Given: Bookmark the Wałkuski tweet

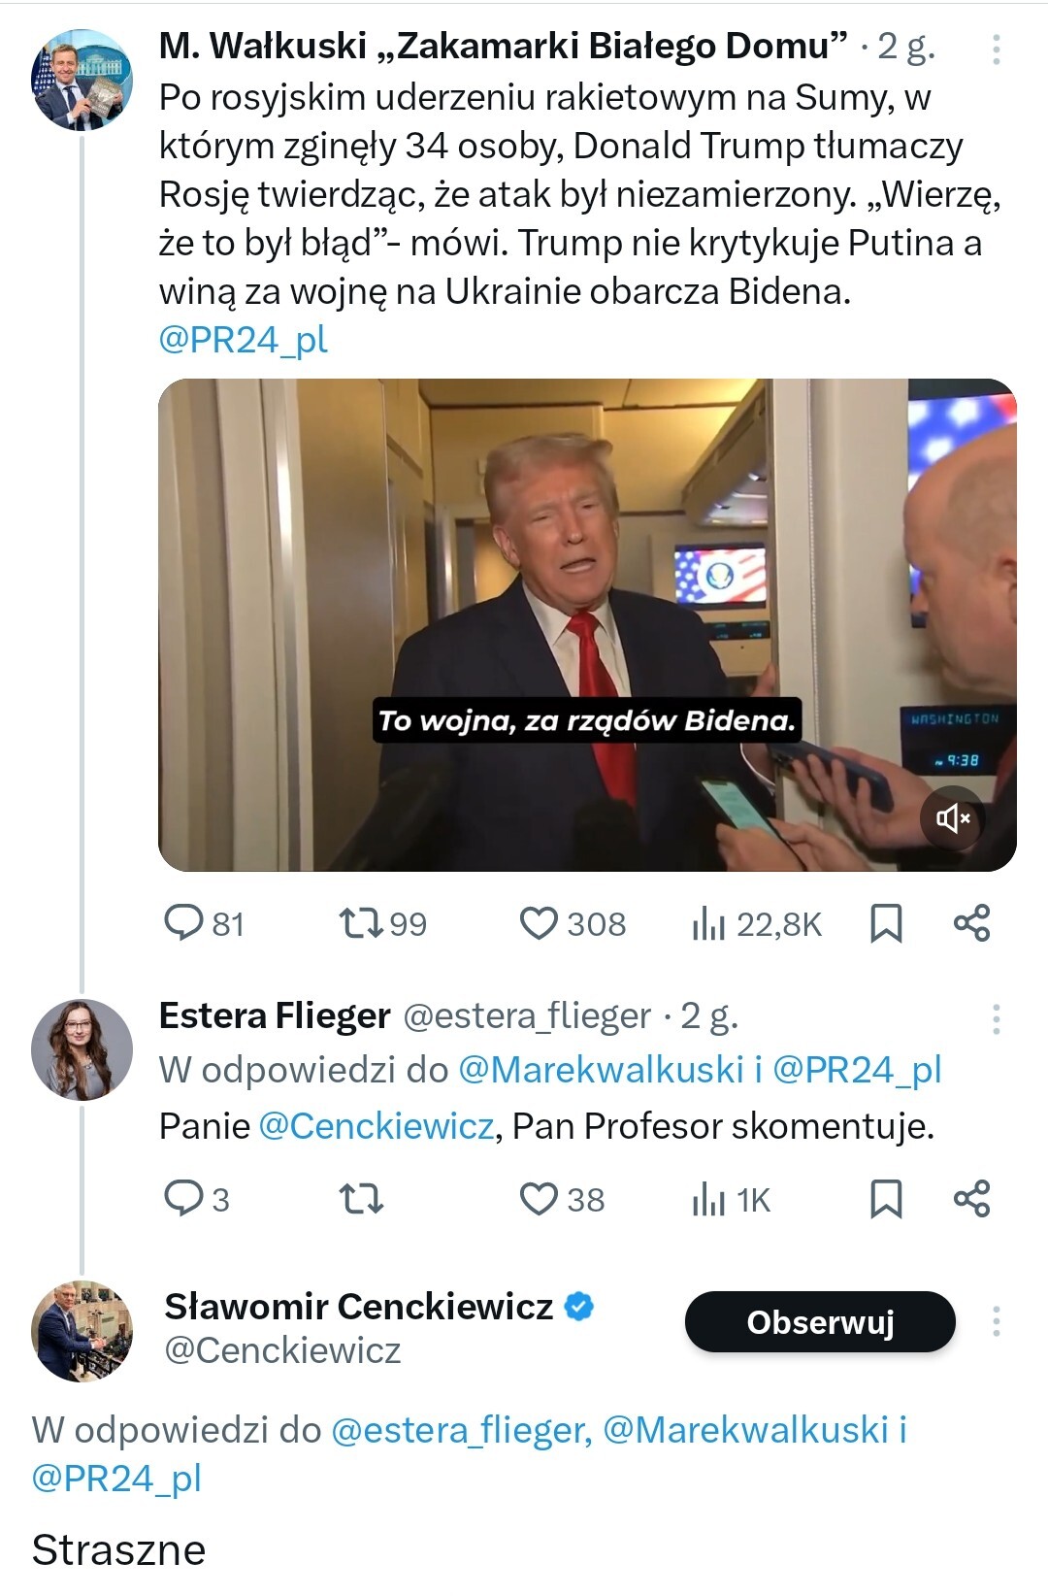Looking at the screenshot, I should click(x=886, y=923).
